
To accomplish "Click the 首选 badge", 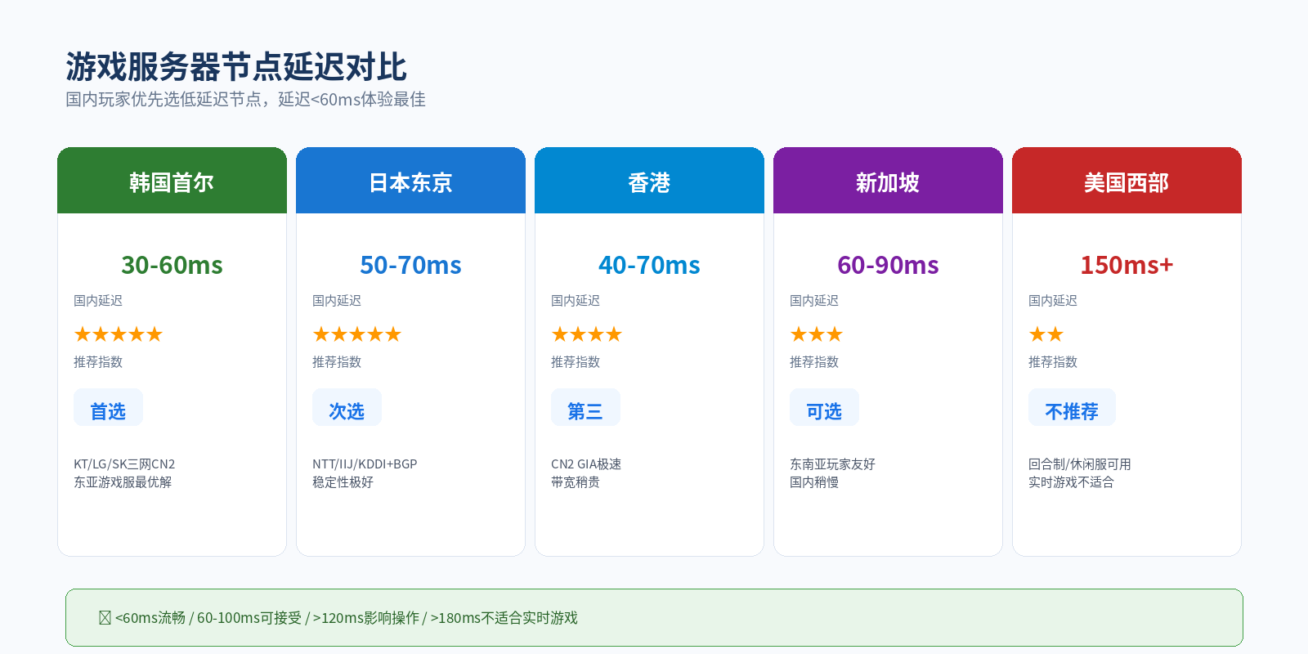I will pos(108,407).
